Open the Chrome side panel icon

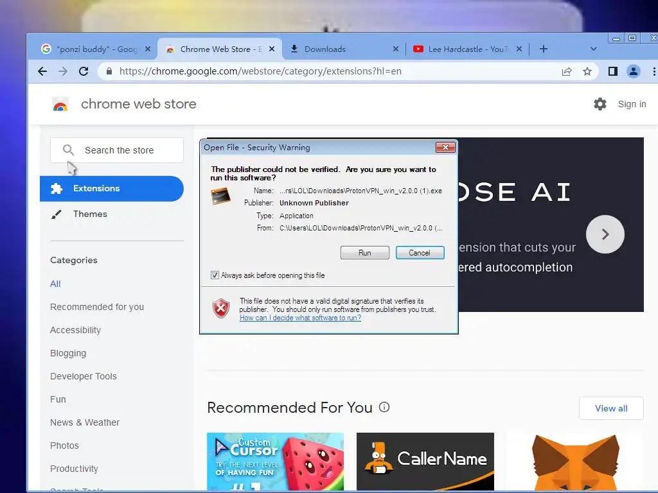click(612, 71)
